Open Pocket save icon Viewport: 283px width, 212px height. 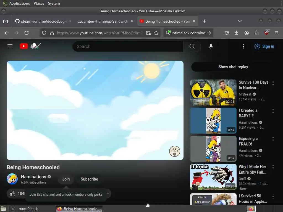227,33
